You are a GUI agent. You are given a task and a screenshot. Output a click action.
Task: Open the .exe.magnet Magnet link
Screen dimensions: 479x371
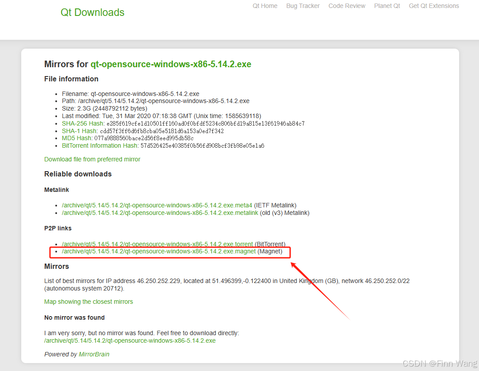pos(159,251)
